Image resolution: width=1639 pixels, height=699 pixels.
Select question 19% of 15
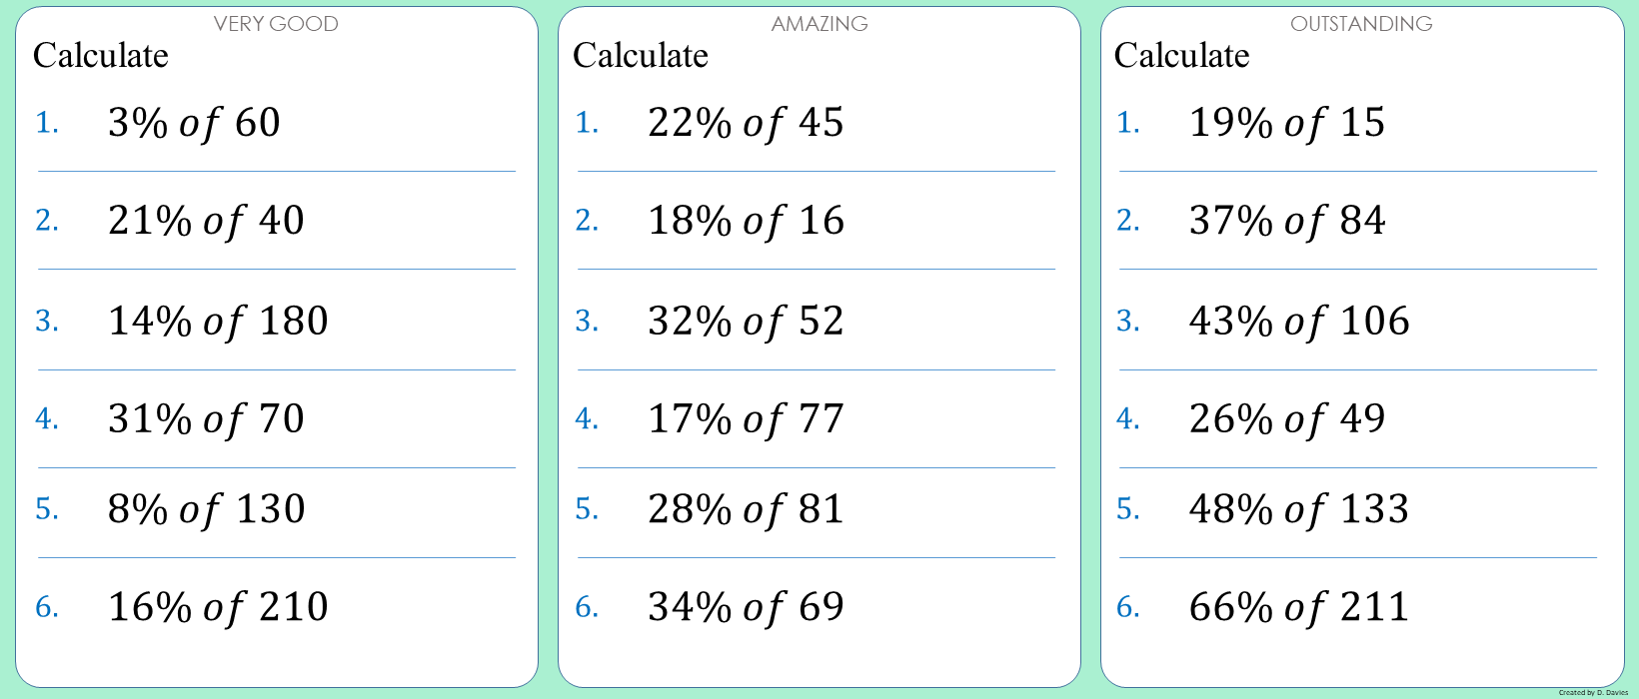1287,123
